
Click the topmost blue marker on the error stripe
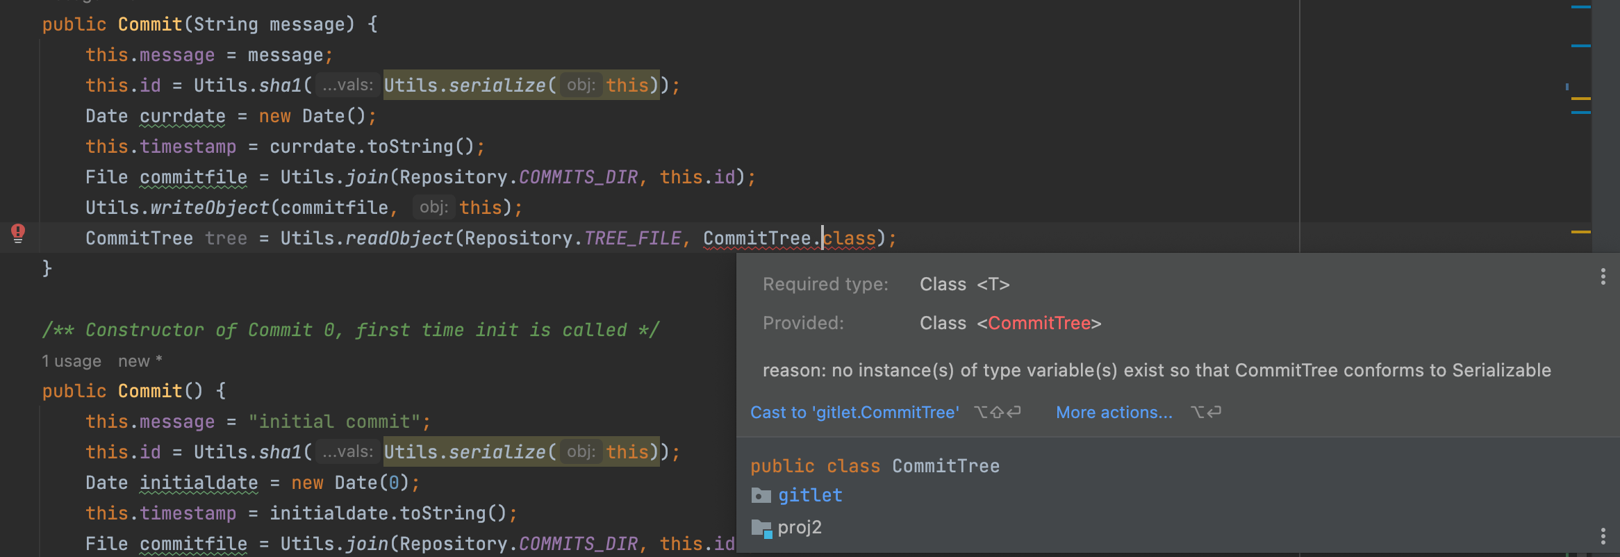[1580, 7]
